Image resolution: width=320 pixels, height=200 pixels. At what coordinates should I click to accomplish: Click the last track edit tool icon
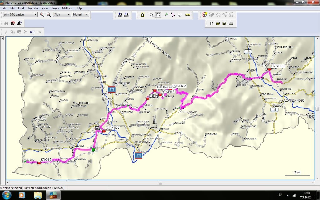(231, 15)
